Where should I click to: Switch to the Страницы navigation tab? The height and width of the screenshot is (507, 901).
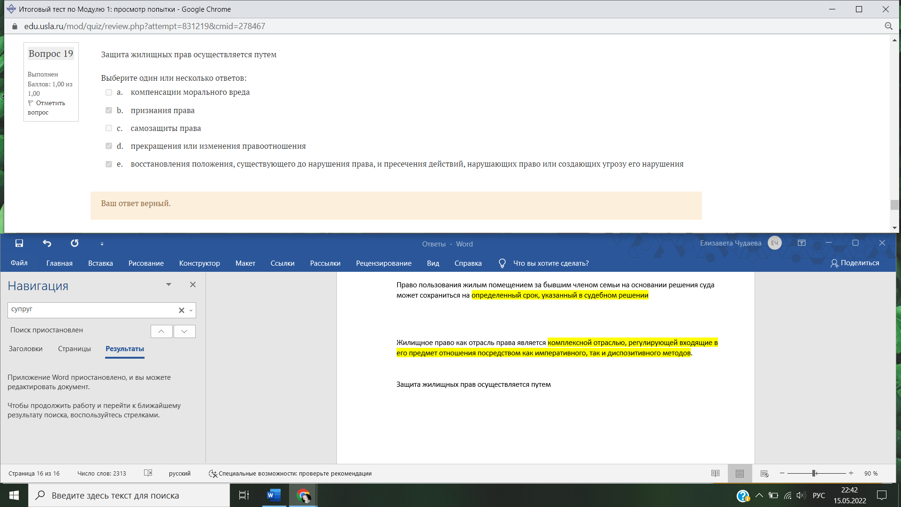(75, 349)
